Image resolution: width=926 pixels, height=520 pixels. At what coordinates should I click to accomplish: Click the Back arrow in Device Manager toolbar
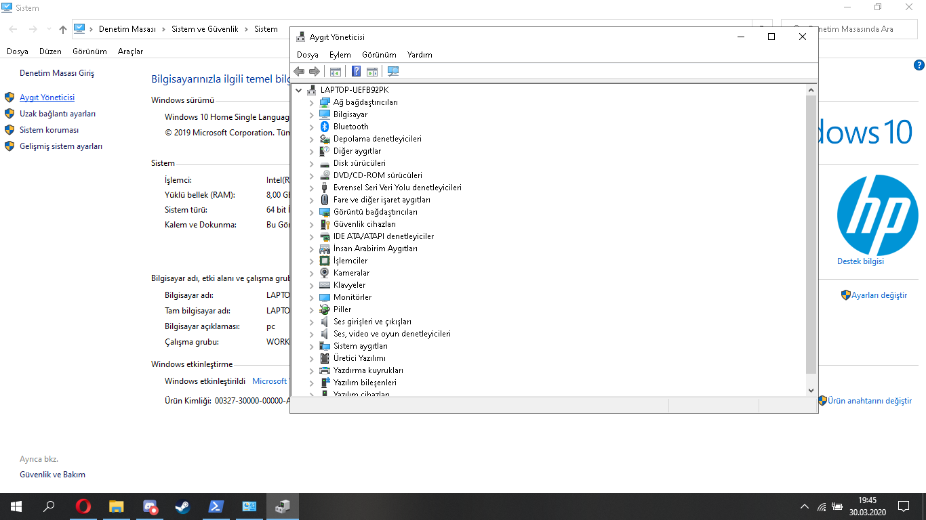click(299, 72)
